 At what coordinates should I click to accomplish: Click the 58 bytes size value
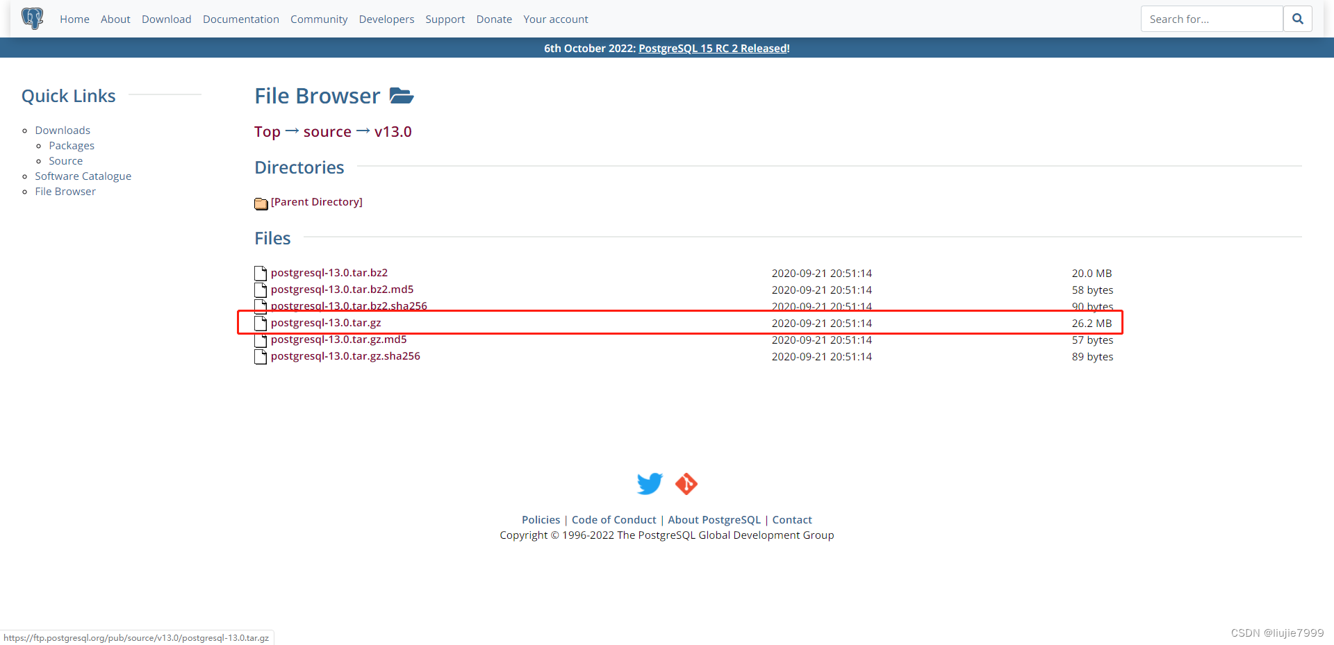click(1092, 290)
